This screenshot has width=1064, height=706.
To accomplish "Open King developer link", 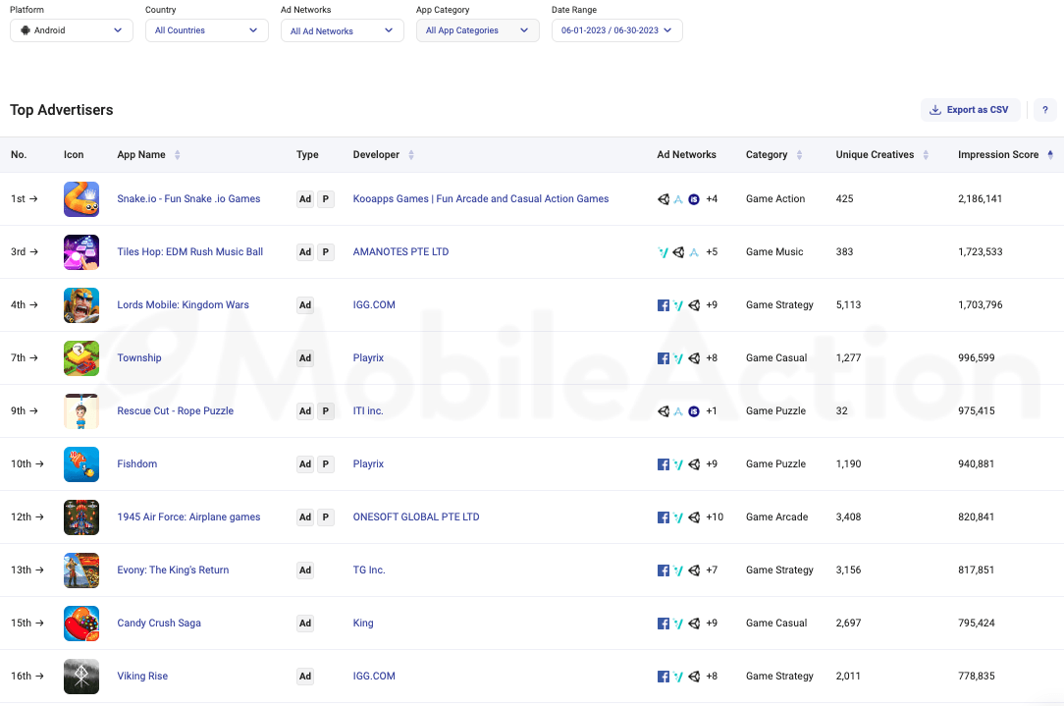I will click(x=363, y=623).
